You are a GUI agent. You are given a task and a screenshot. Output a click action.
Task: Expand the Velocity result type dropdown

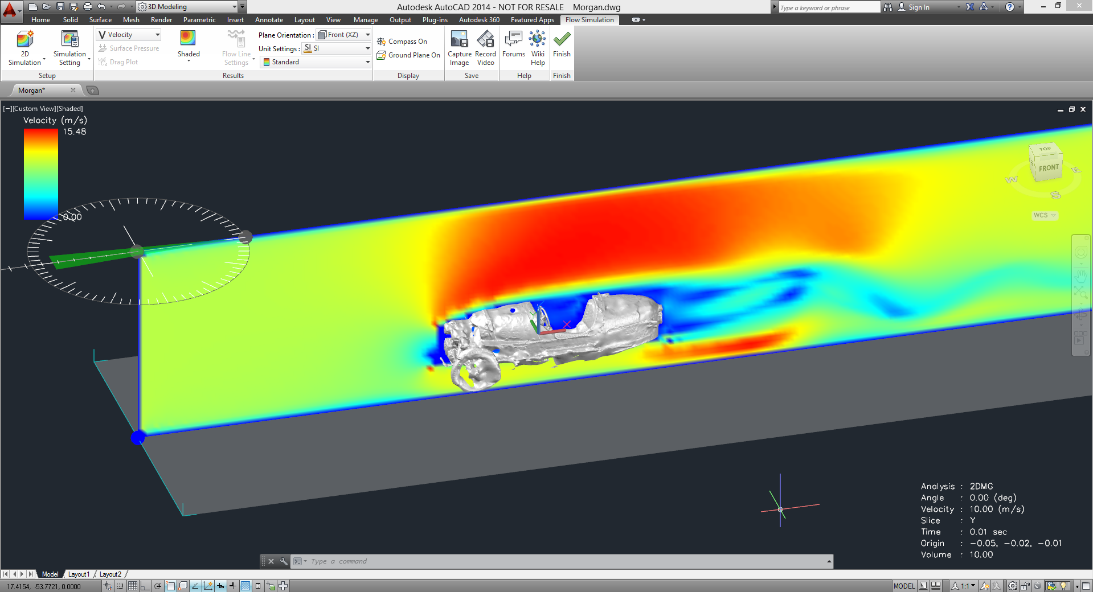[x=157, y=35]
